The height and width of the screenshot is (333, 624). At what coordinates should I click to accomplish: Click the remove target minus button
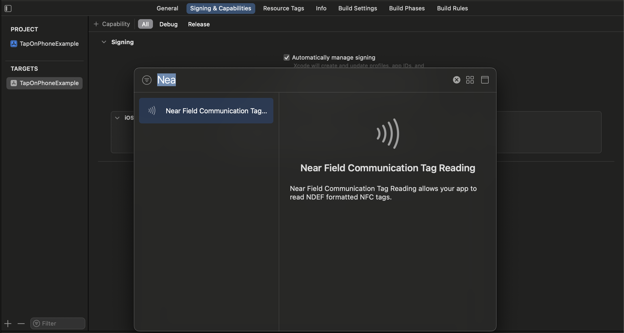(x=21, y=323)
